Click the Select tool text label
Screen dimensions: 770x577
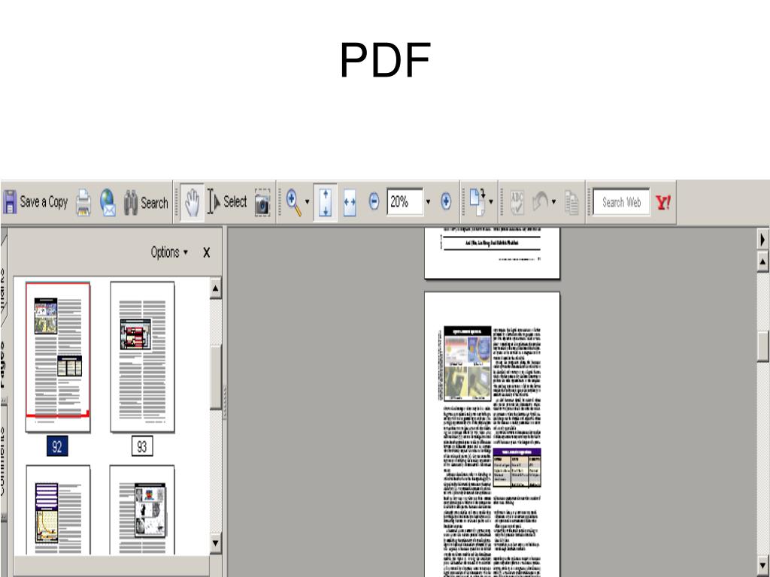pos(235,201)
